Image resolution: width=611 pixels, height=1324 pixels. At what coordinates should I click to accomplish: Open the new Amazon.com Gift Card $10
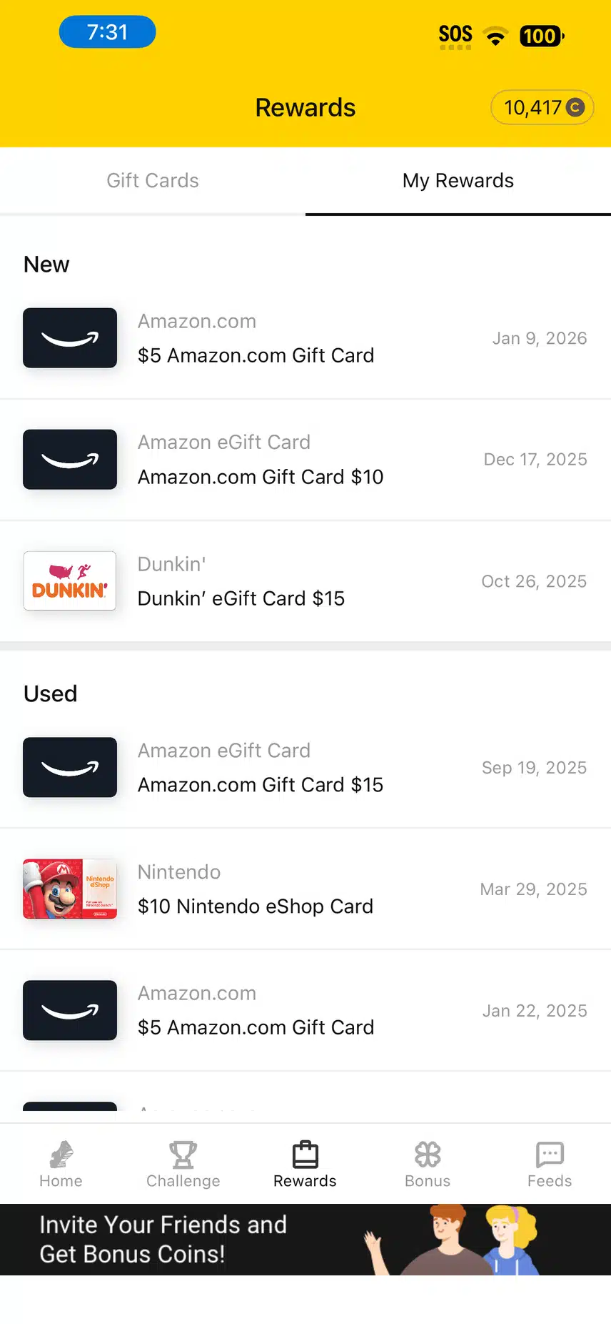pyautogui.click(x=261, y=477)
